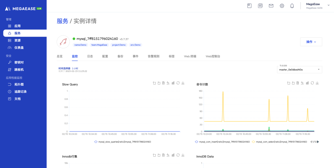Expand the MegaEase account menu
This screenshot has height=168, width=334.
pyautogui.click(x=314, y=6)
